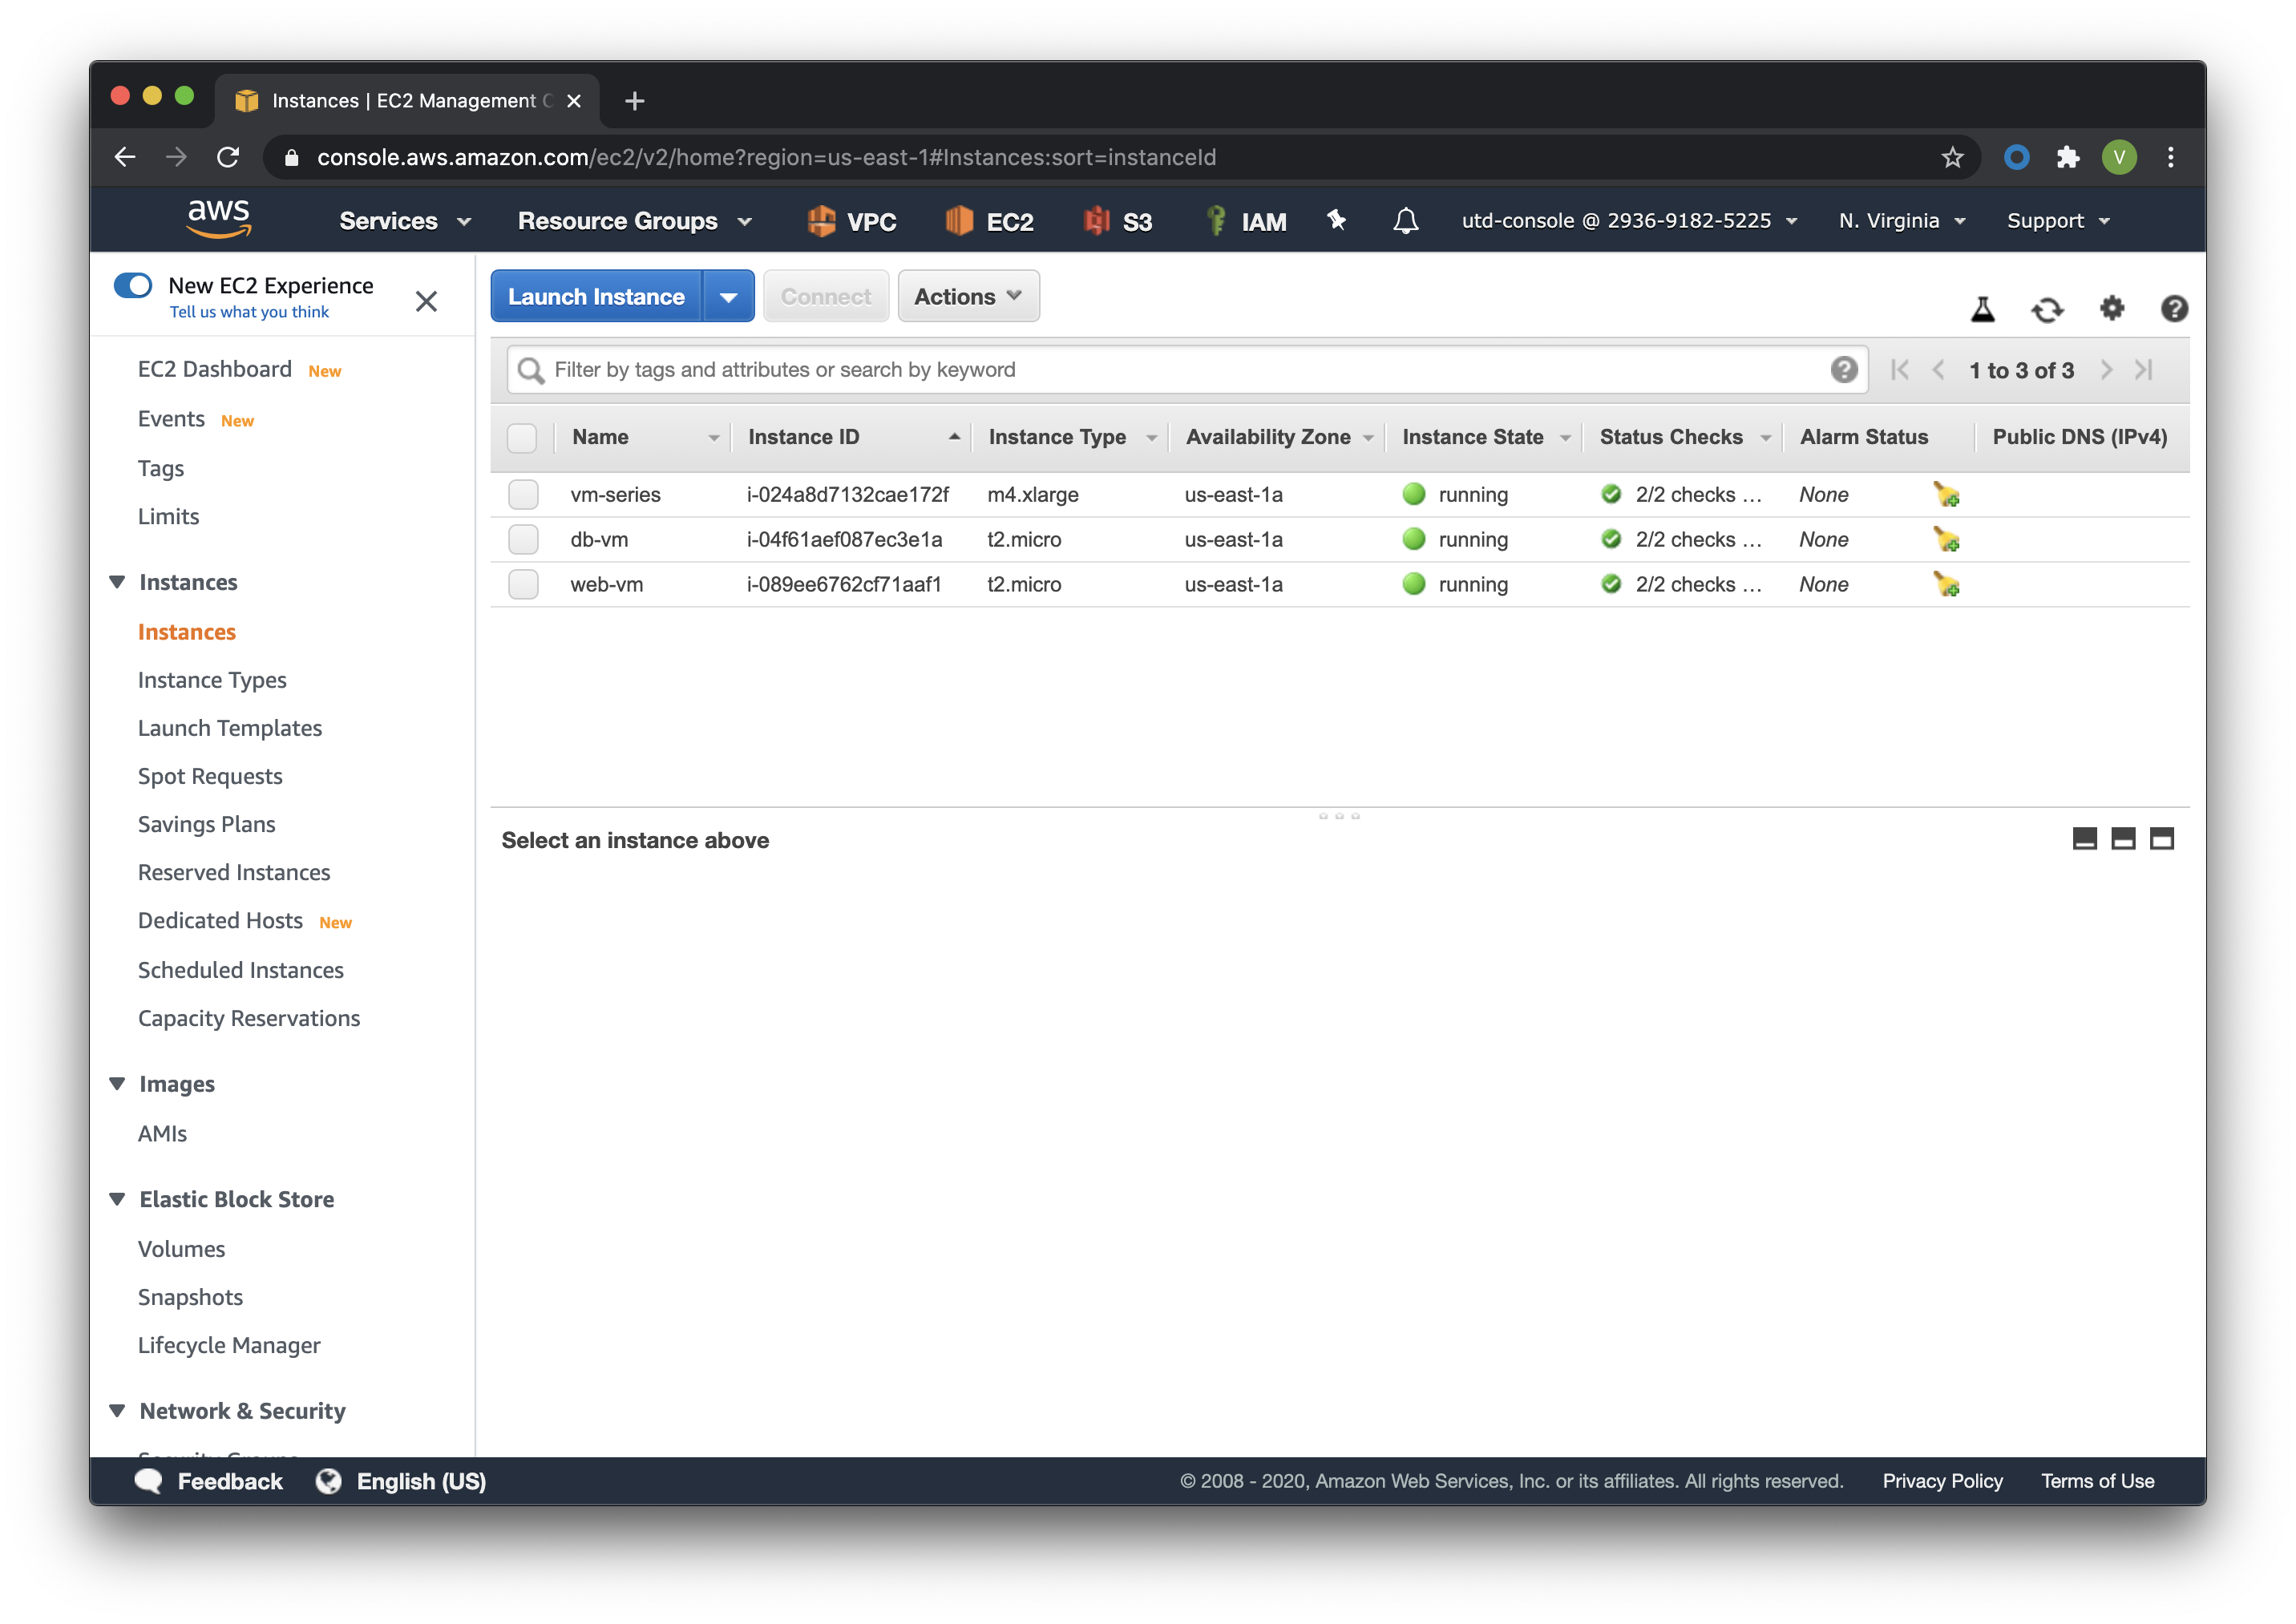The height and width of the screenshot is (1624, 2296).
Task: Sort by the Instance ID column header
Action: 852,437
